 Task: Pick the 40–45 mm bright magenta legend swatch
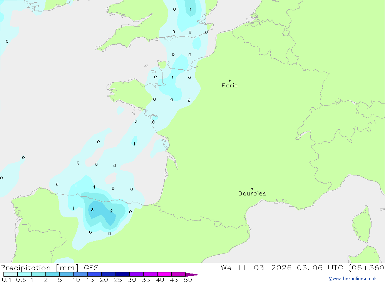click(164, 274)
